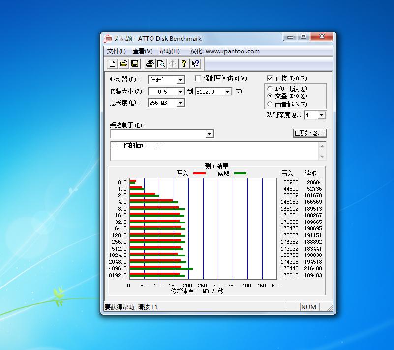Expand the 总长度 256 MB dropdown

(181, 102)
